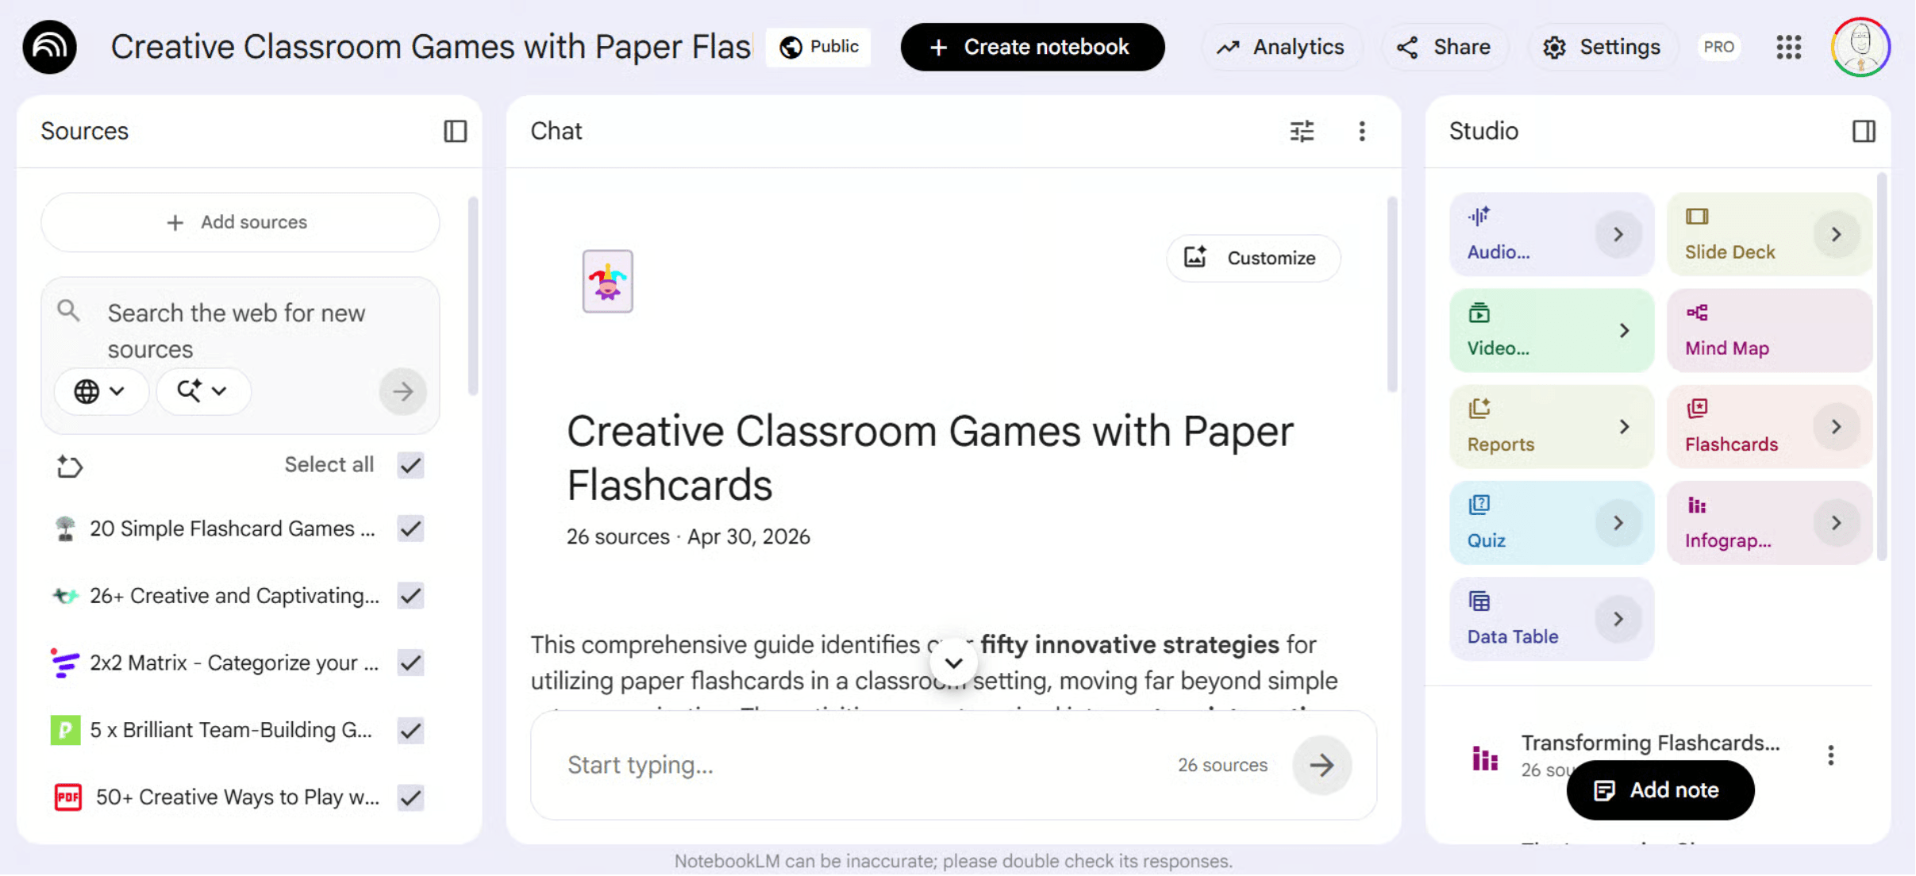Collapse the Studio panel with the panel icon
This screenshot has height=876, width=1916.
(1864, 131)
